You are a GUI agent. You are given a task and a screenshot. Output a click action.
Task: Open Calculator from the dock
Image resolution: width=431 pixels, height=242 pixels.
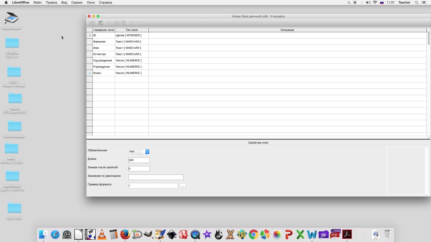(113, 234)
